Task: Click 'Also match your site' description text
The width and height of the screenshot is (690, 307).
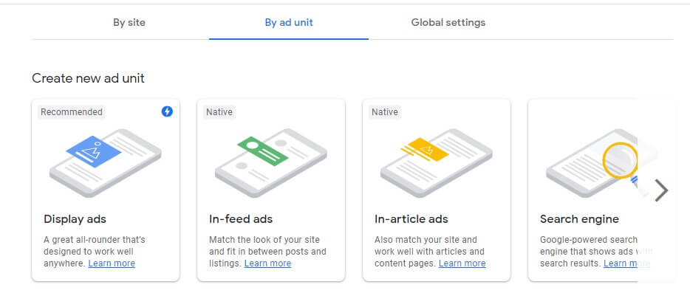Action: pyautogui.click(x=430, y=252)
